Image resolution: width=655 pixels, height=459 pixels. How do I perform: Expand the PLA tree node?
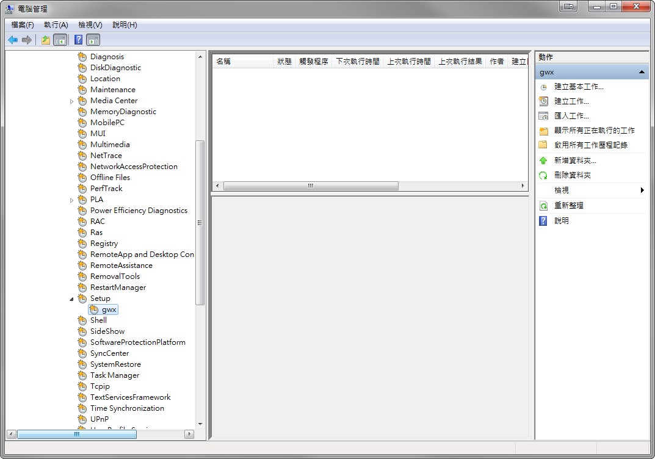71,200
